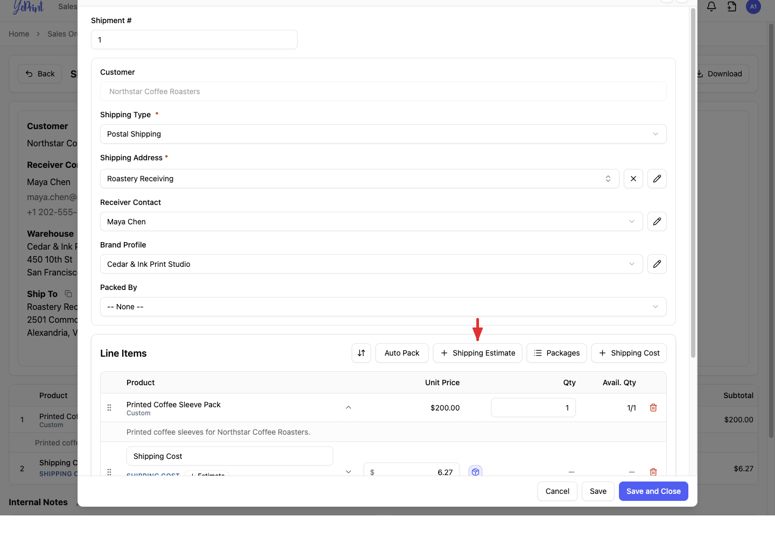The height and width of the screenshot is (538, 775).
Task: Collapse the Printed Coffee Sleeve Pack details
Action: [349, 408]
